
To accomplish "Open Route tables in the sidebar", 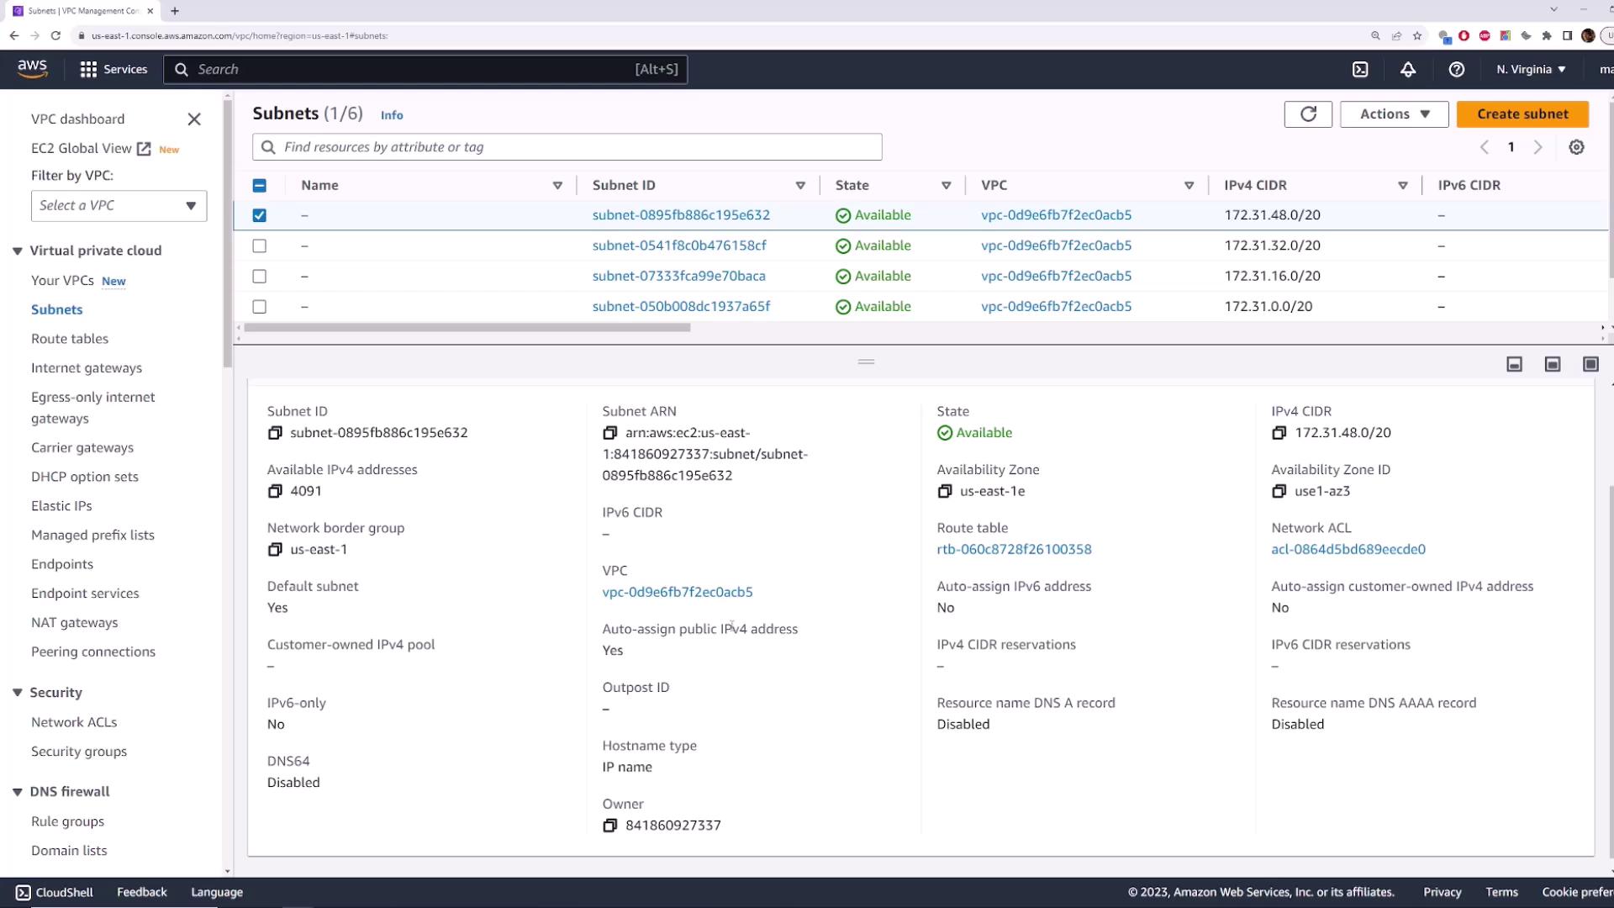I will point(70,339).
